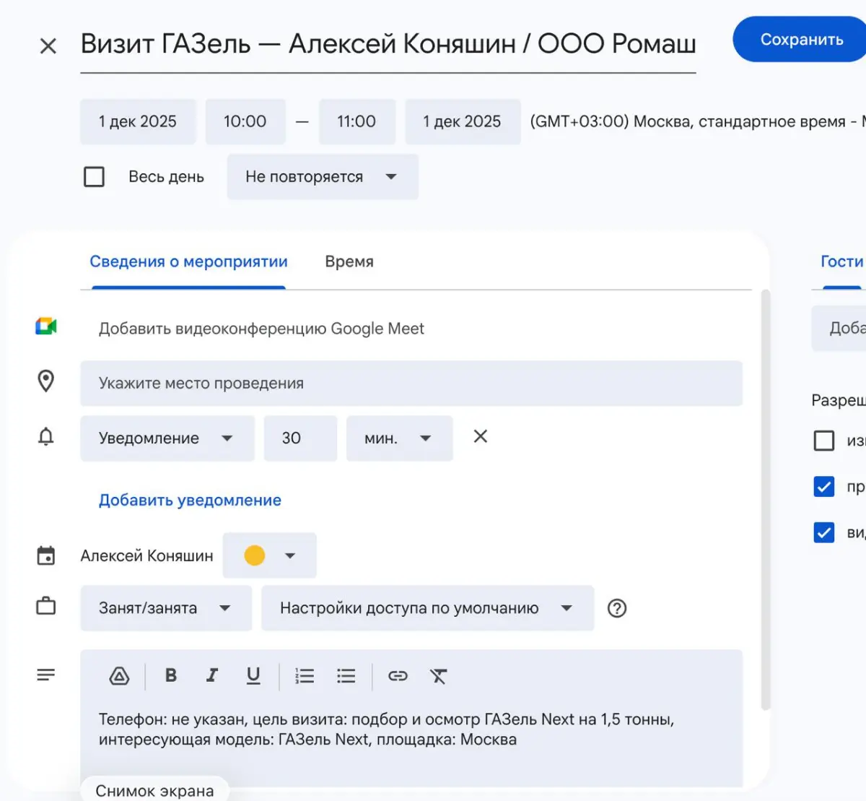
Task: Click the guest add field Доба
Action: (839, 329)
